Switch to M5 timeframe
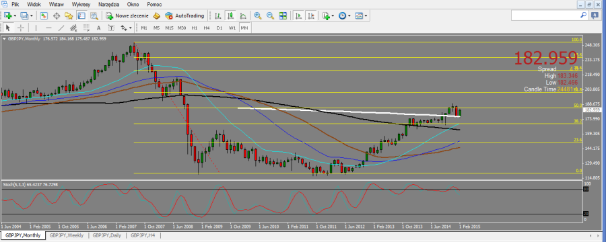The image size is (606, 242). point(156,28)
